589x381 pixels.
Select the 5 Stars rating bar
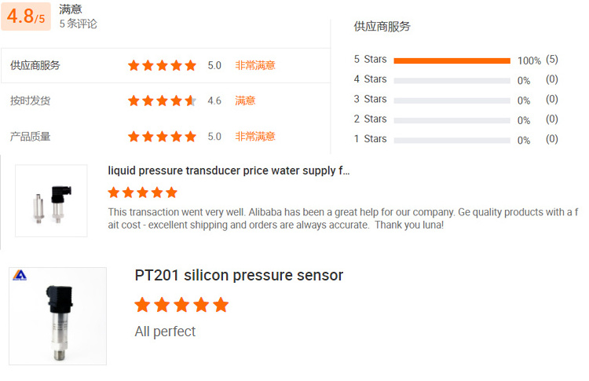pos(452,60)
